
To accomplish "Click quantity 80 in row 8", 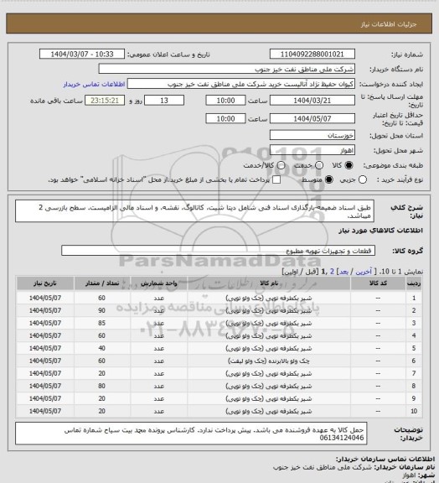I will [x=102, y=386].
